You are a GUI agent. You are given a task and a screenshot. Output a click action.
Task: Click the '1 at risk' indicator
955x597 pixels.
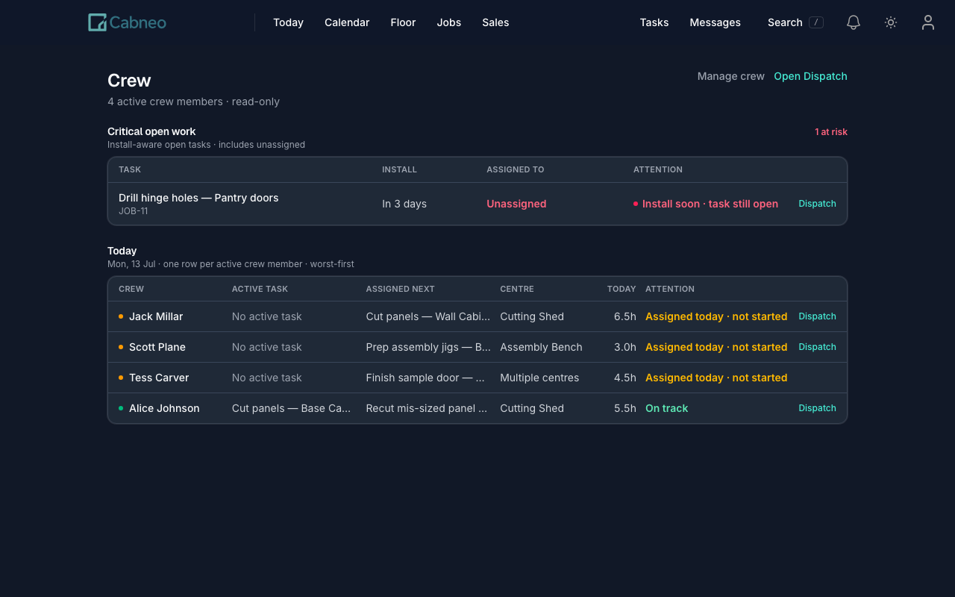click(x=831, y=132)
